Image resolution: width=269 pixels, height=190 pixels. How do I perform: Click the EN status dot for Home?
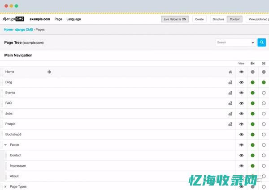[253, 72]
